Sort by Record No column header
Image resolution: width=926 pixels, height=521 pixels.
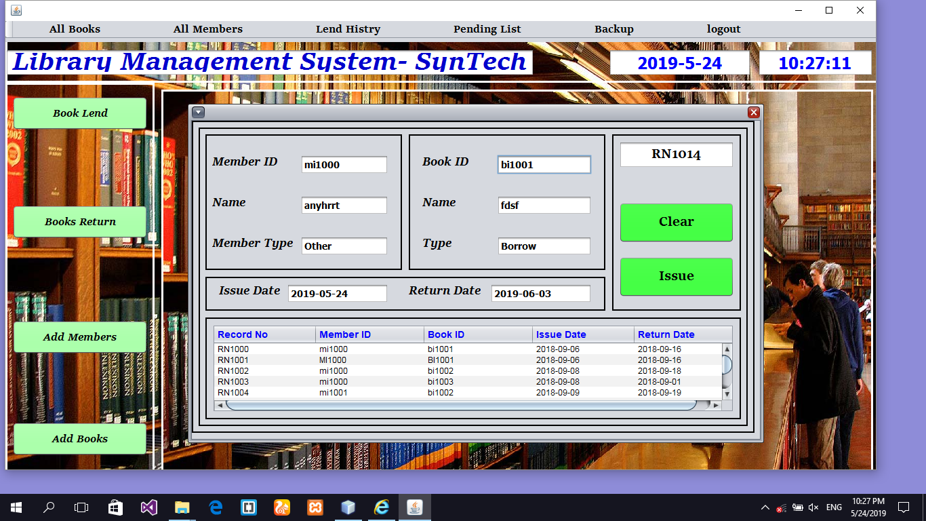[x=265, y=334]
